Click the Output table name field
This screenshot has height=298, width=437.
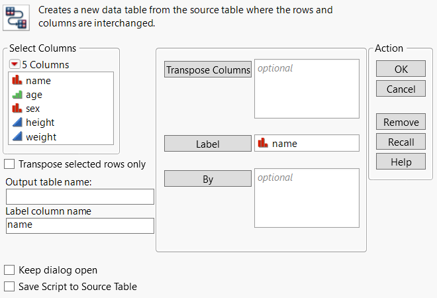[x=80, y=197]
